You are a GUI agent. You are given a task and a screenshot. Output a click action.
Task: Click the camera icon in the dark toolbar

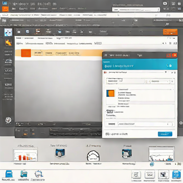[19, 32]
